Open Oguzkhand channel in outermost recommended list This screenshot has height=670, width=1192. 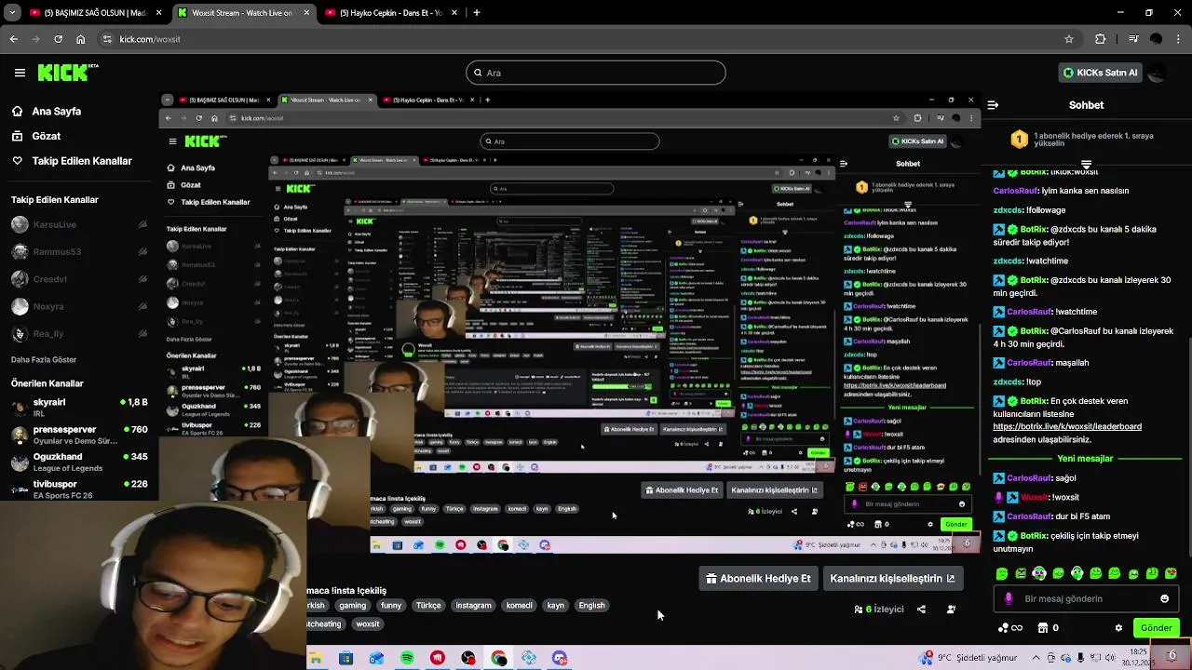click(79, 462)
